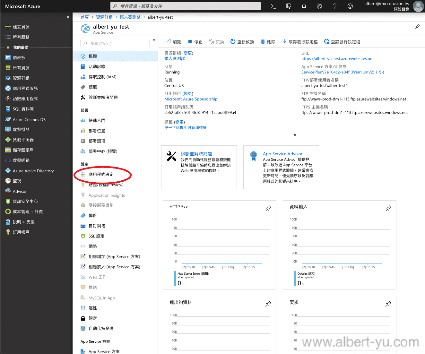425x354 pixels.
Task: Open portal settings gear icon
Action: [319, 6]
